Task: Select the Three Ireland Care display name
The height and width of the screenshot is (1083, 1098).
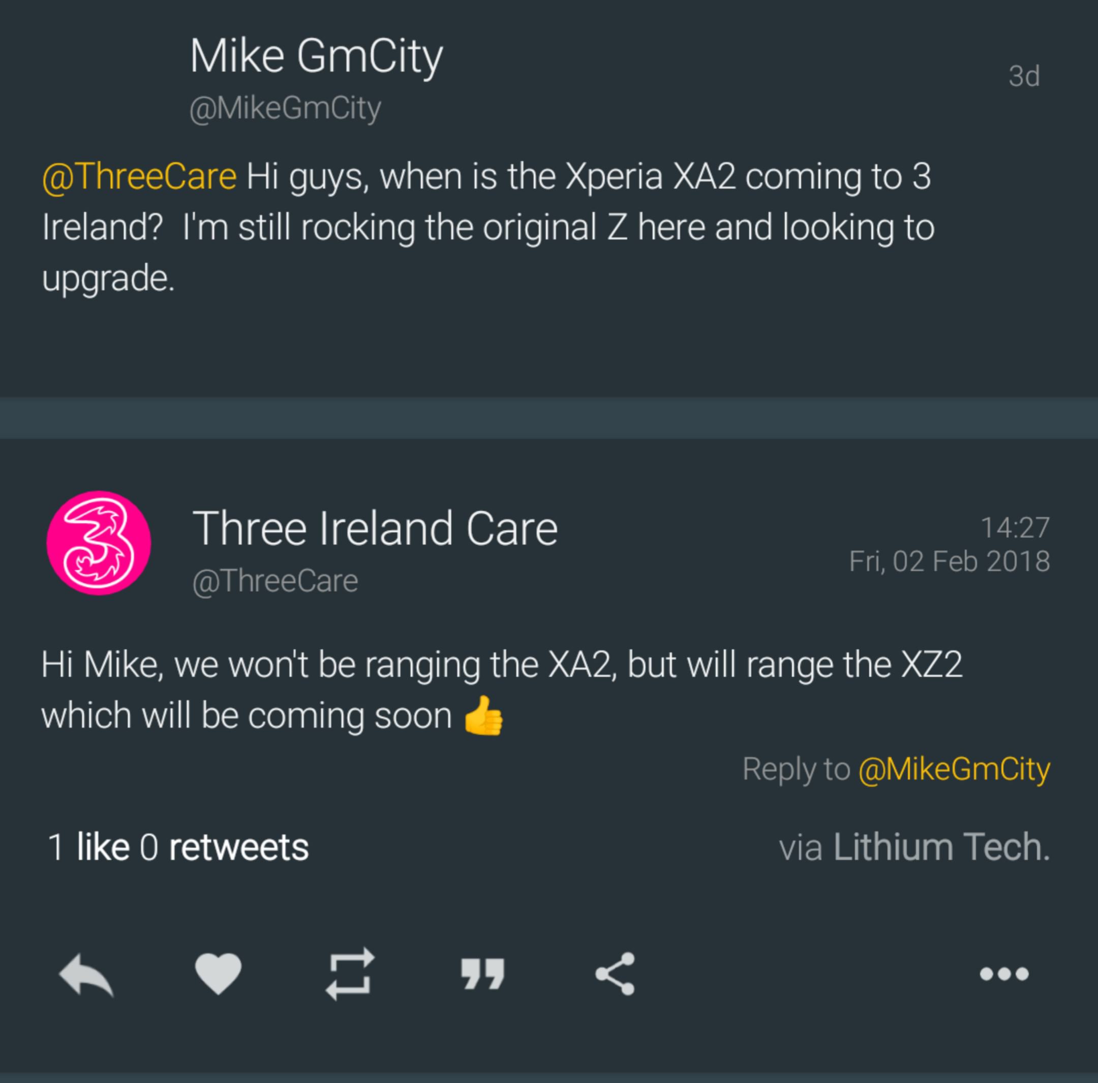Action: coord(377,528)
